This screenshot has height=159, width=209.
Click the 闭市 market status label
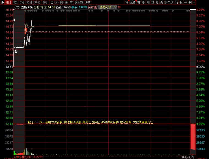[x=16, y=7]
